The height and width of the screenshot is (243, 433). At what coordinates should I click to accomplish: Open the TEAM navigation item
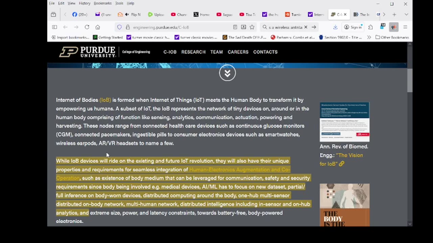[216, 52]
